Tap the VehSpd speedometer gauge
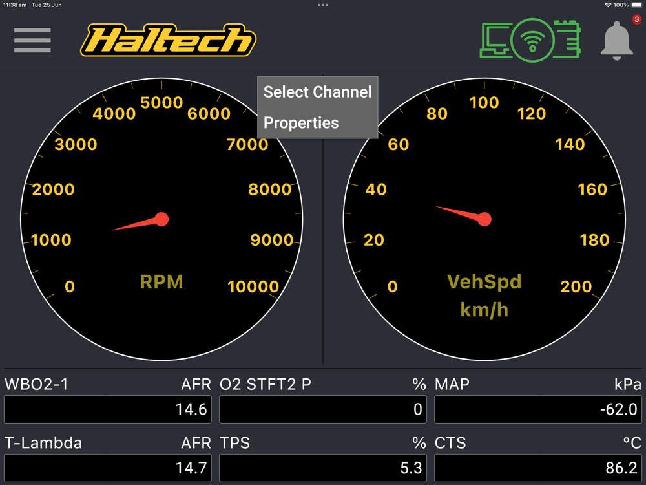 click(484, 219)
